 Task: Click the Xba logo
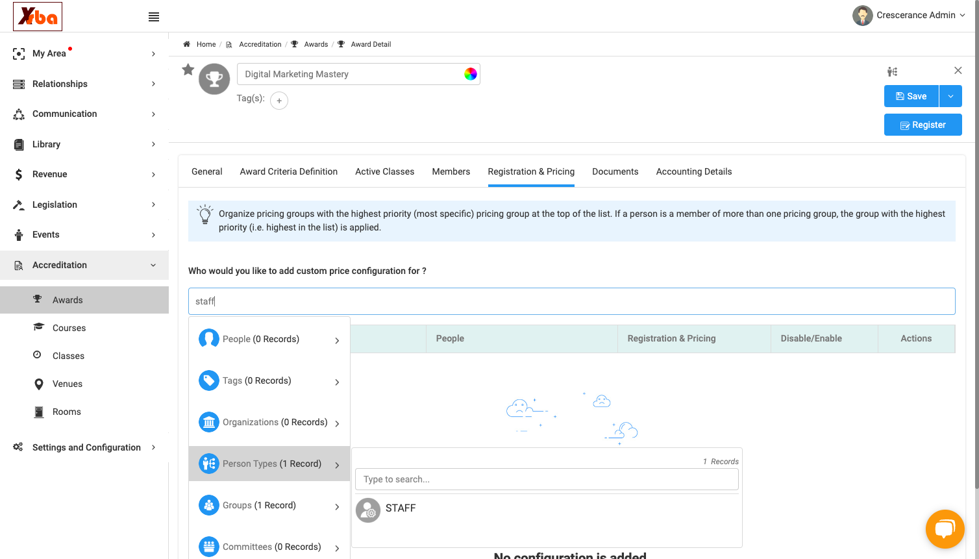38,16
